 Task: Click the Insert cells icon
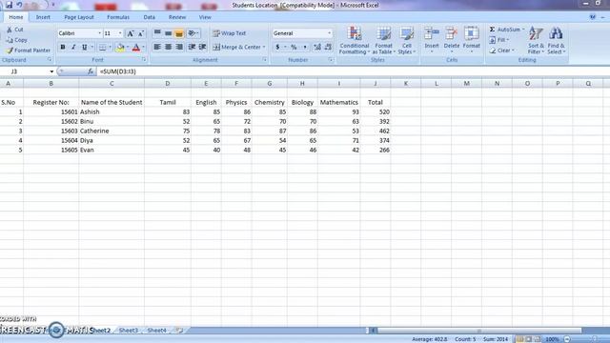click(x=432, y=34)
